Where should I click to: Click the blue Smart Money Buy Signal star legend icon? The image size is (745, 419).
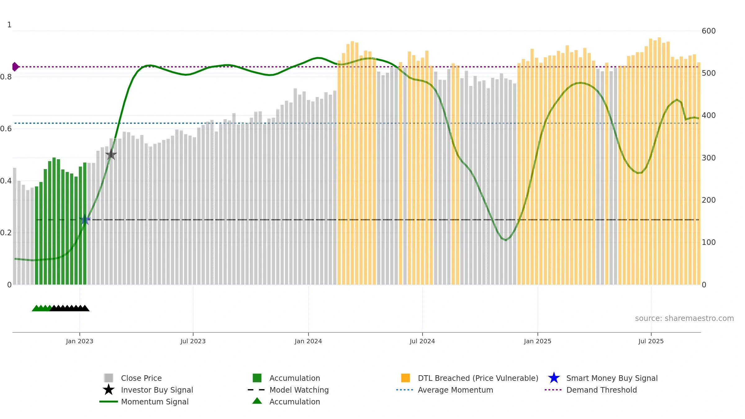tap(554, 378)
